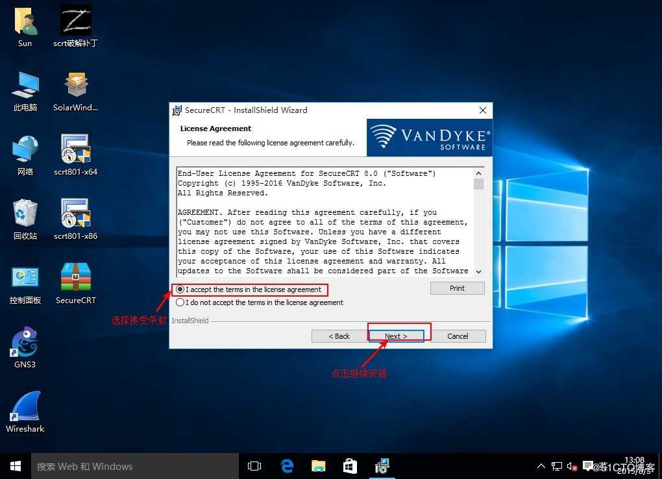The image size is (662, 479).
Task: Click the 'Copyright (c) 1995-2016 VanDyke' line
Action: 282,183
